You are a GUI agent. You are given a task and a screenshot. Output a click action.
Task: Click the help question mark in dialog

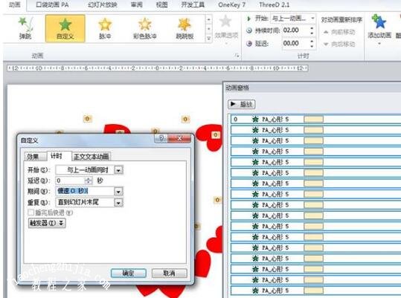pos(161,138)
